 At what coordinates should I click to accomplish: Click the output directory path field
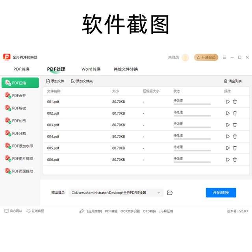coord(116,193)
